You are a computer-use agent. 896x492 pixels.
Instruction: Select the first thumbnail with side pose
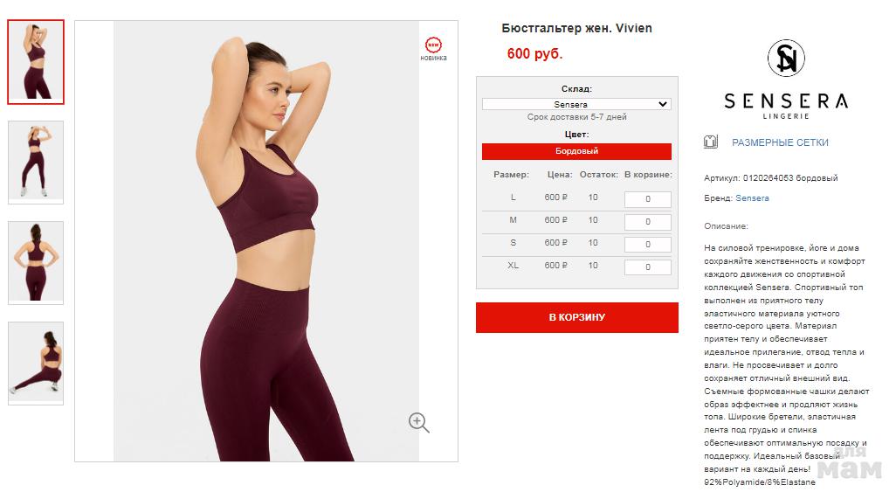pos(36,62)
